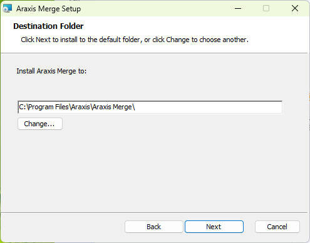Image resolution: width=310 pixels, height=243 pixels.
Task: Click the 'Install Araxis Merge to:' label
Action: pos(51,71)
